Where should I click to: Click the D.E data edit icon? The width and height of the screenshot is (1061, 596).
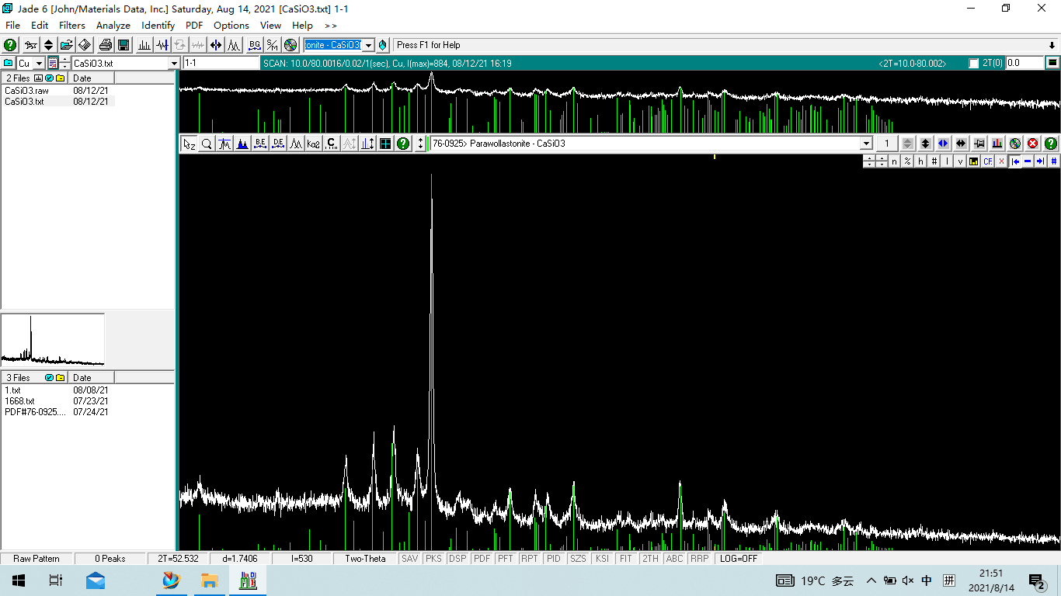[x=278, y=144]
